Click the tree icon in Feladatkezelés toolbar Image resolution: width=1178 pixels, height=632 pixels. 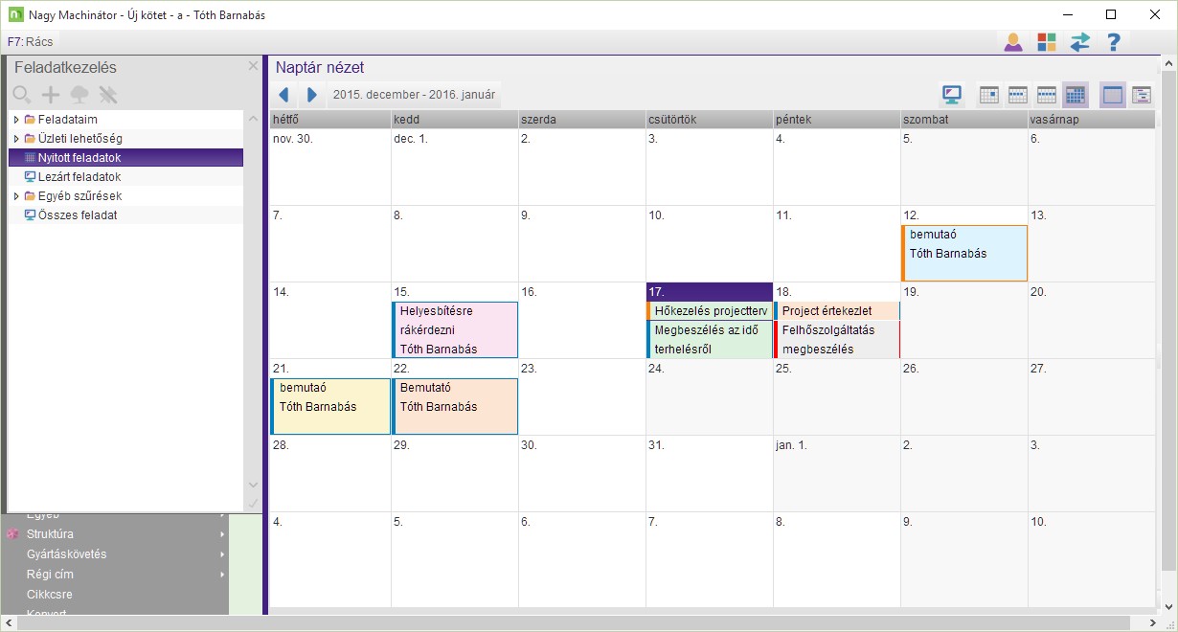coord(79,95)
